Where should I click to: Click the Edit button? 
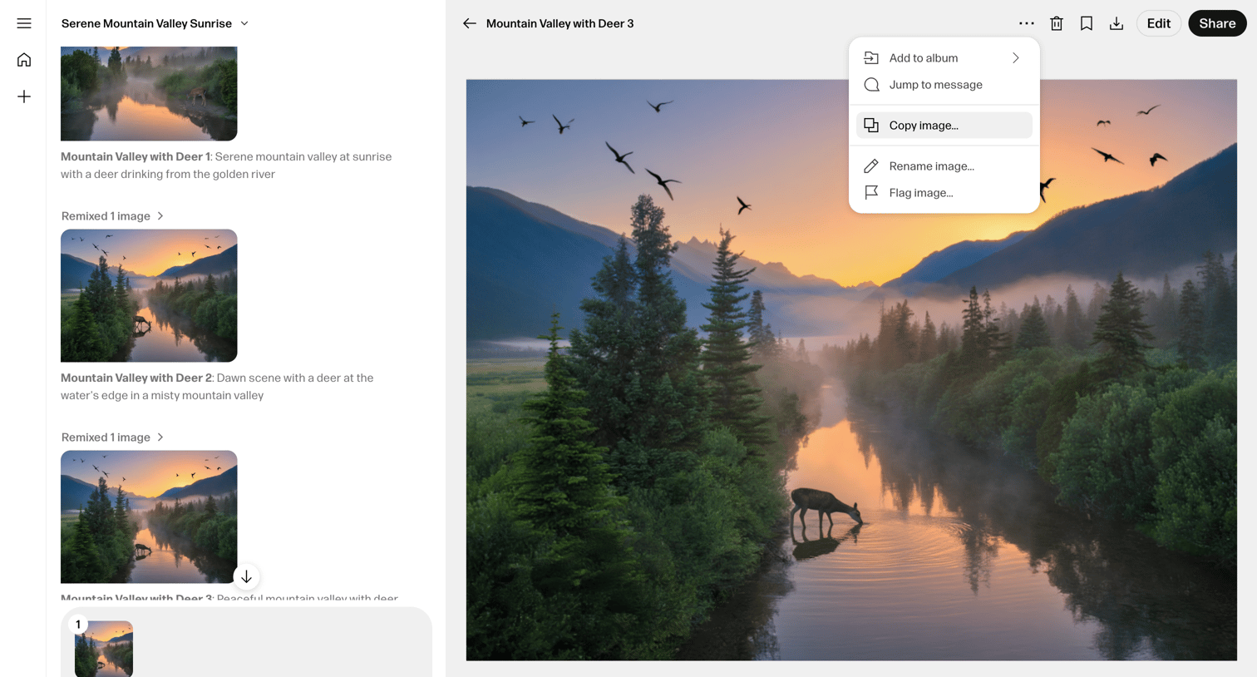coord(1159,23)
